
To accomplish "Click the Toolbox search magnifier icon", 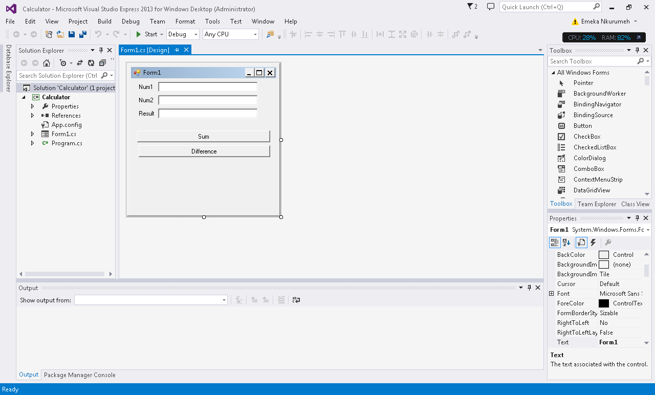I will coord(641,61).
